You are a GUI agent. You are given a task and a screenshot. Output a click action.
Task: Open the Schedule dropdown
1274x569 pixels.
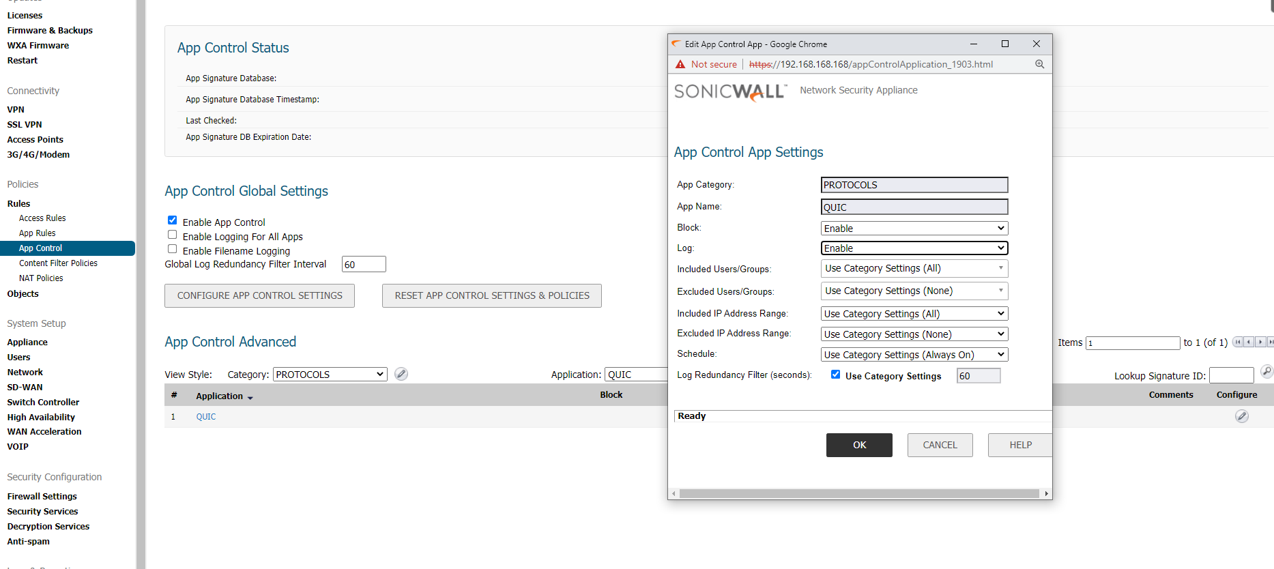click(x=914, y=355)
